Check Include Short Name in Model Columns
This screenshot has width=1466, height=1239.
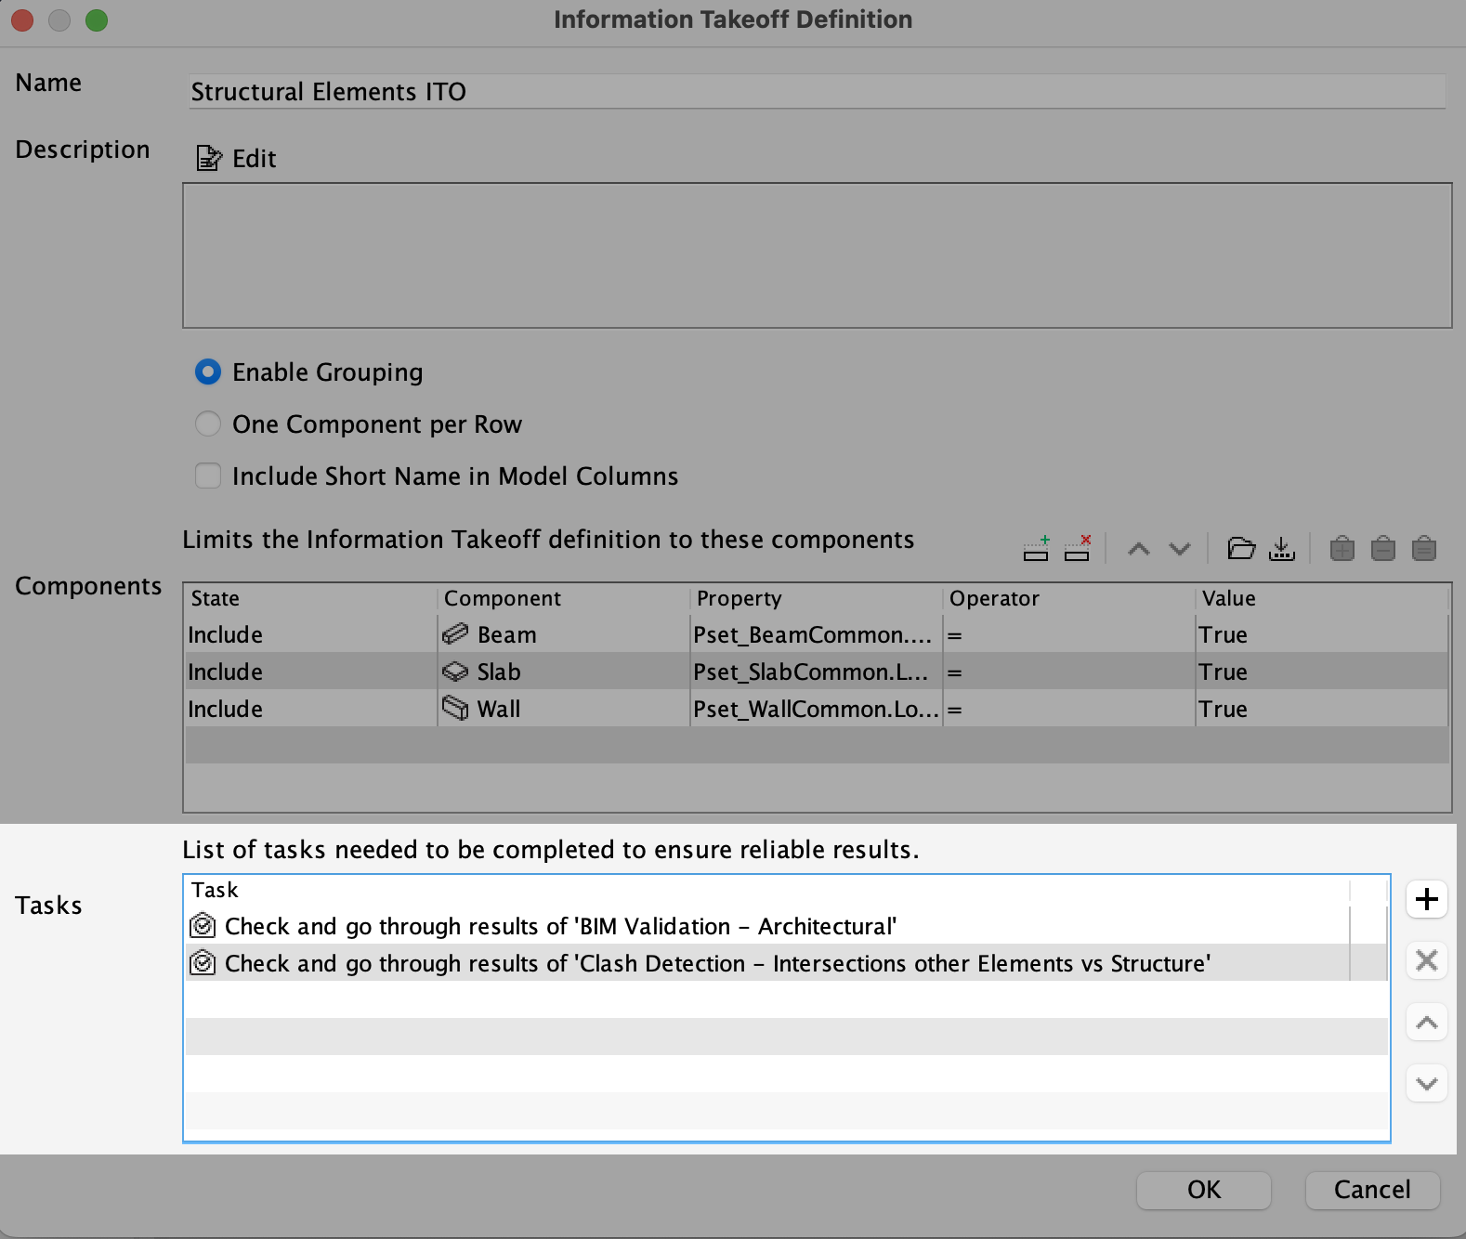[208, 476]
